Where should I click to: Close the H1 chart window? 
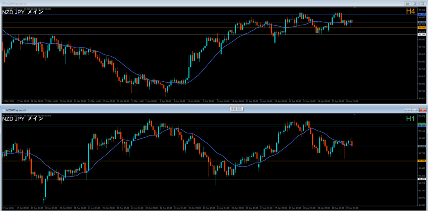coord(423,110)
